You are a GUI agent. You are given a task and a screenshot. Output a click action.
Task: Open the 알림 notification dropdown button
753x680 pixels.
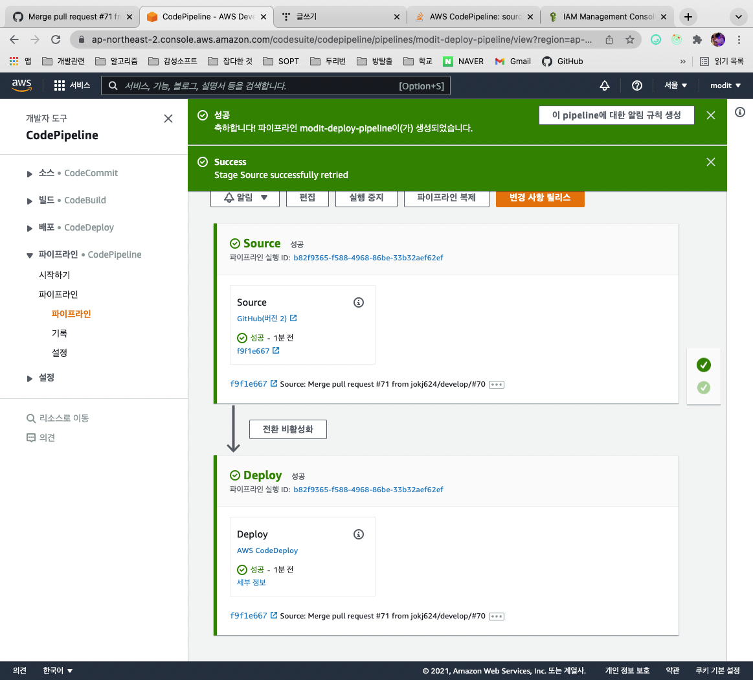tap(245, 198)
